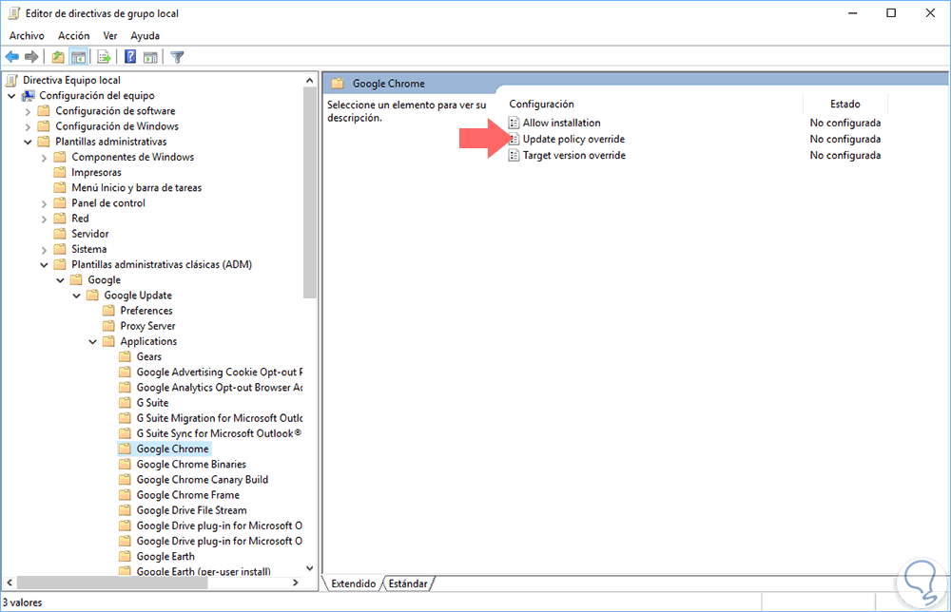951x612 pixels.
Task: Select the Update policy override setting
Action: pos(573,140)
